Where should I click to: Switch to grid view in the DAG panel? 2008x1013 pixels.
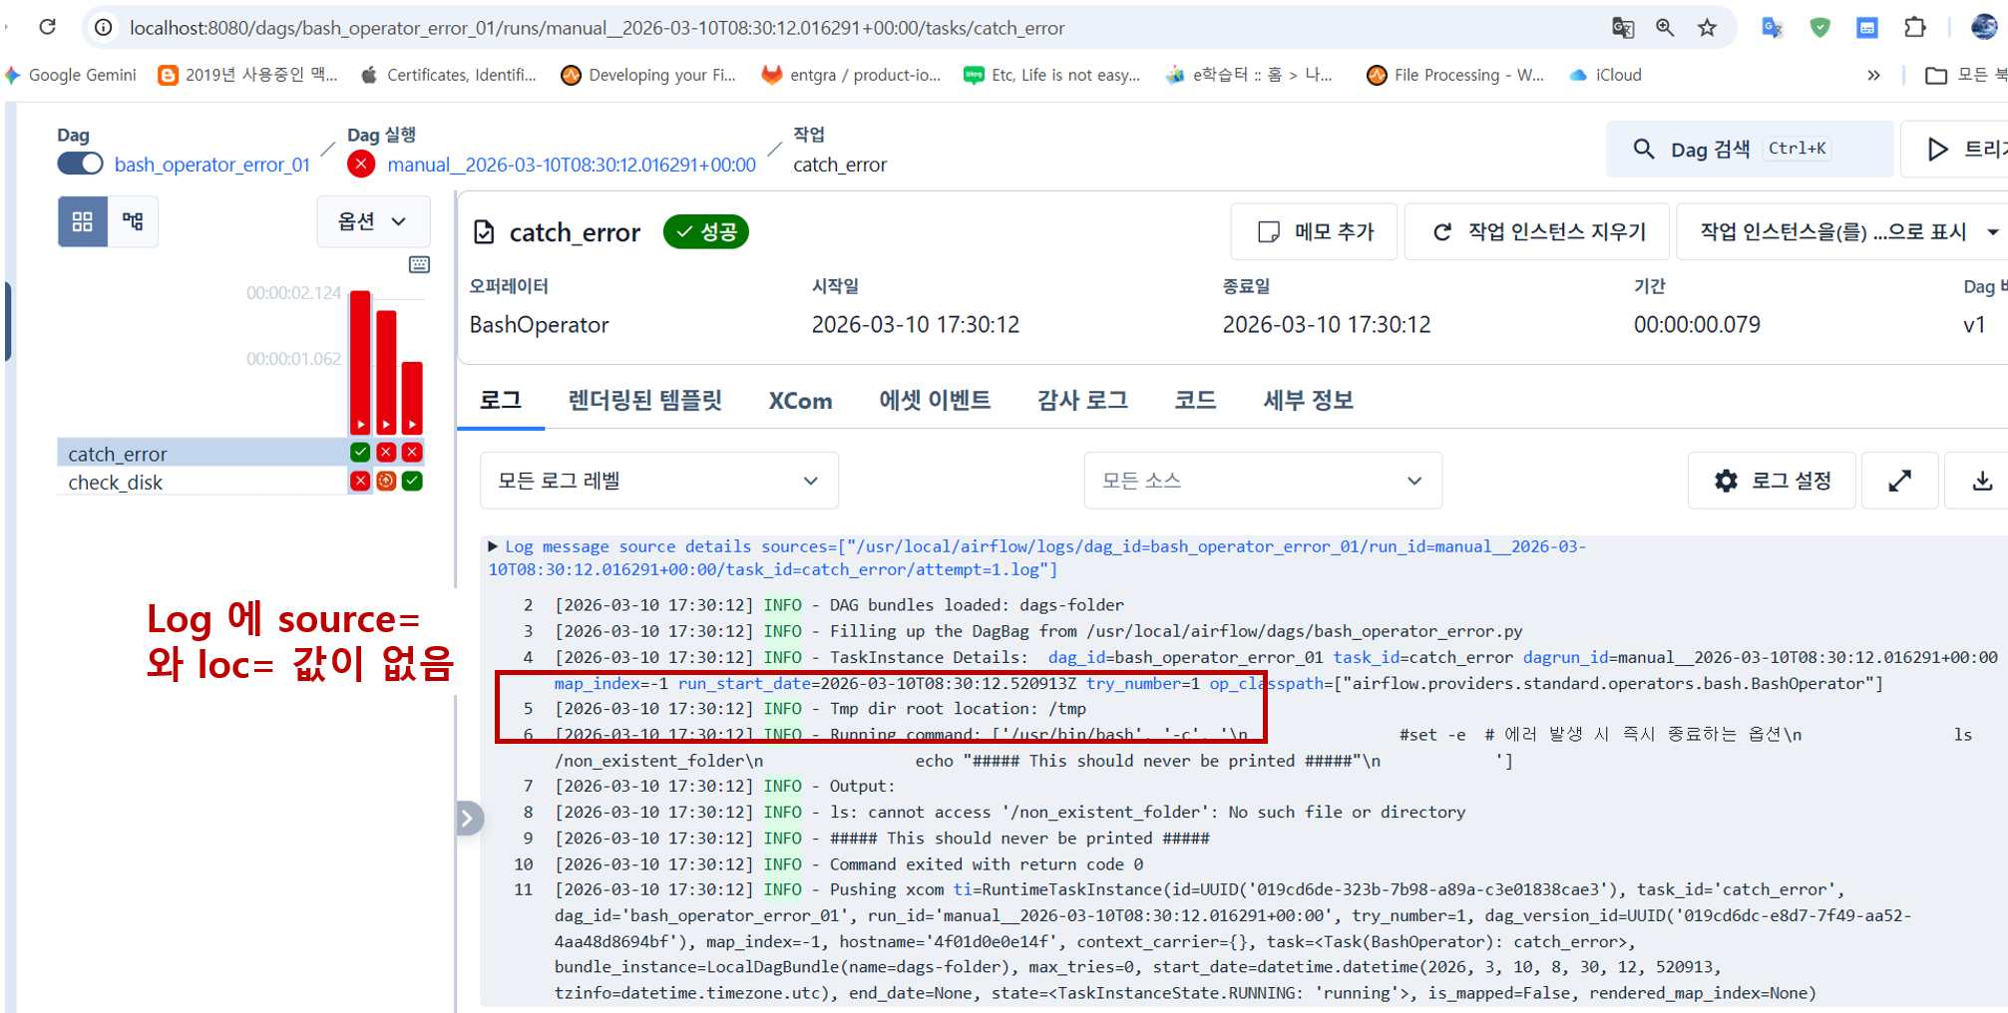point(83,221)
